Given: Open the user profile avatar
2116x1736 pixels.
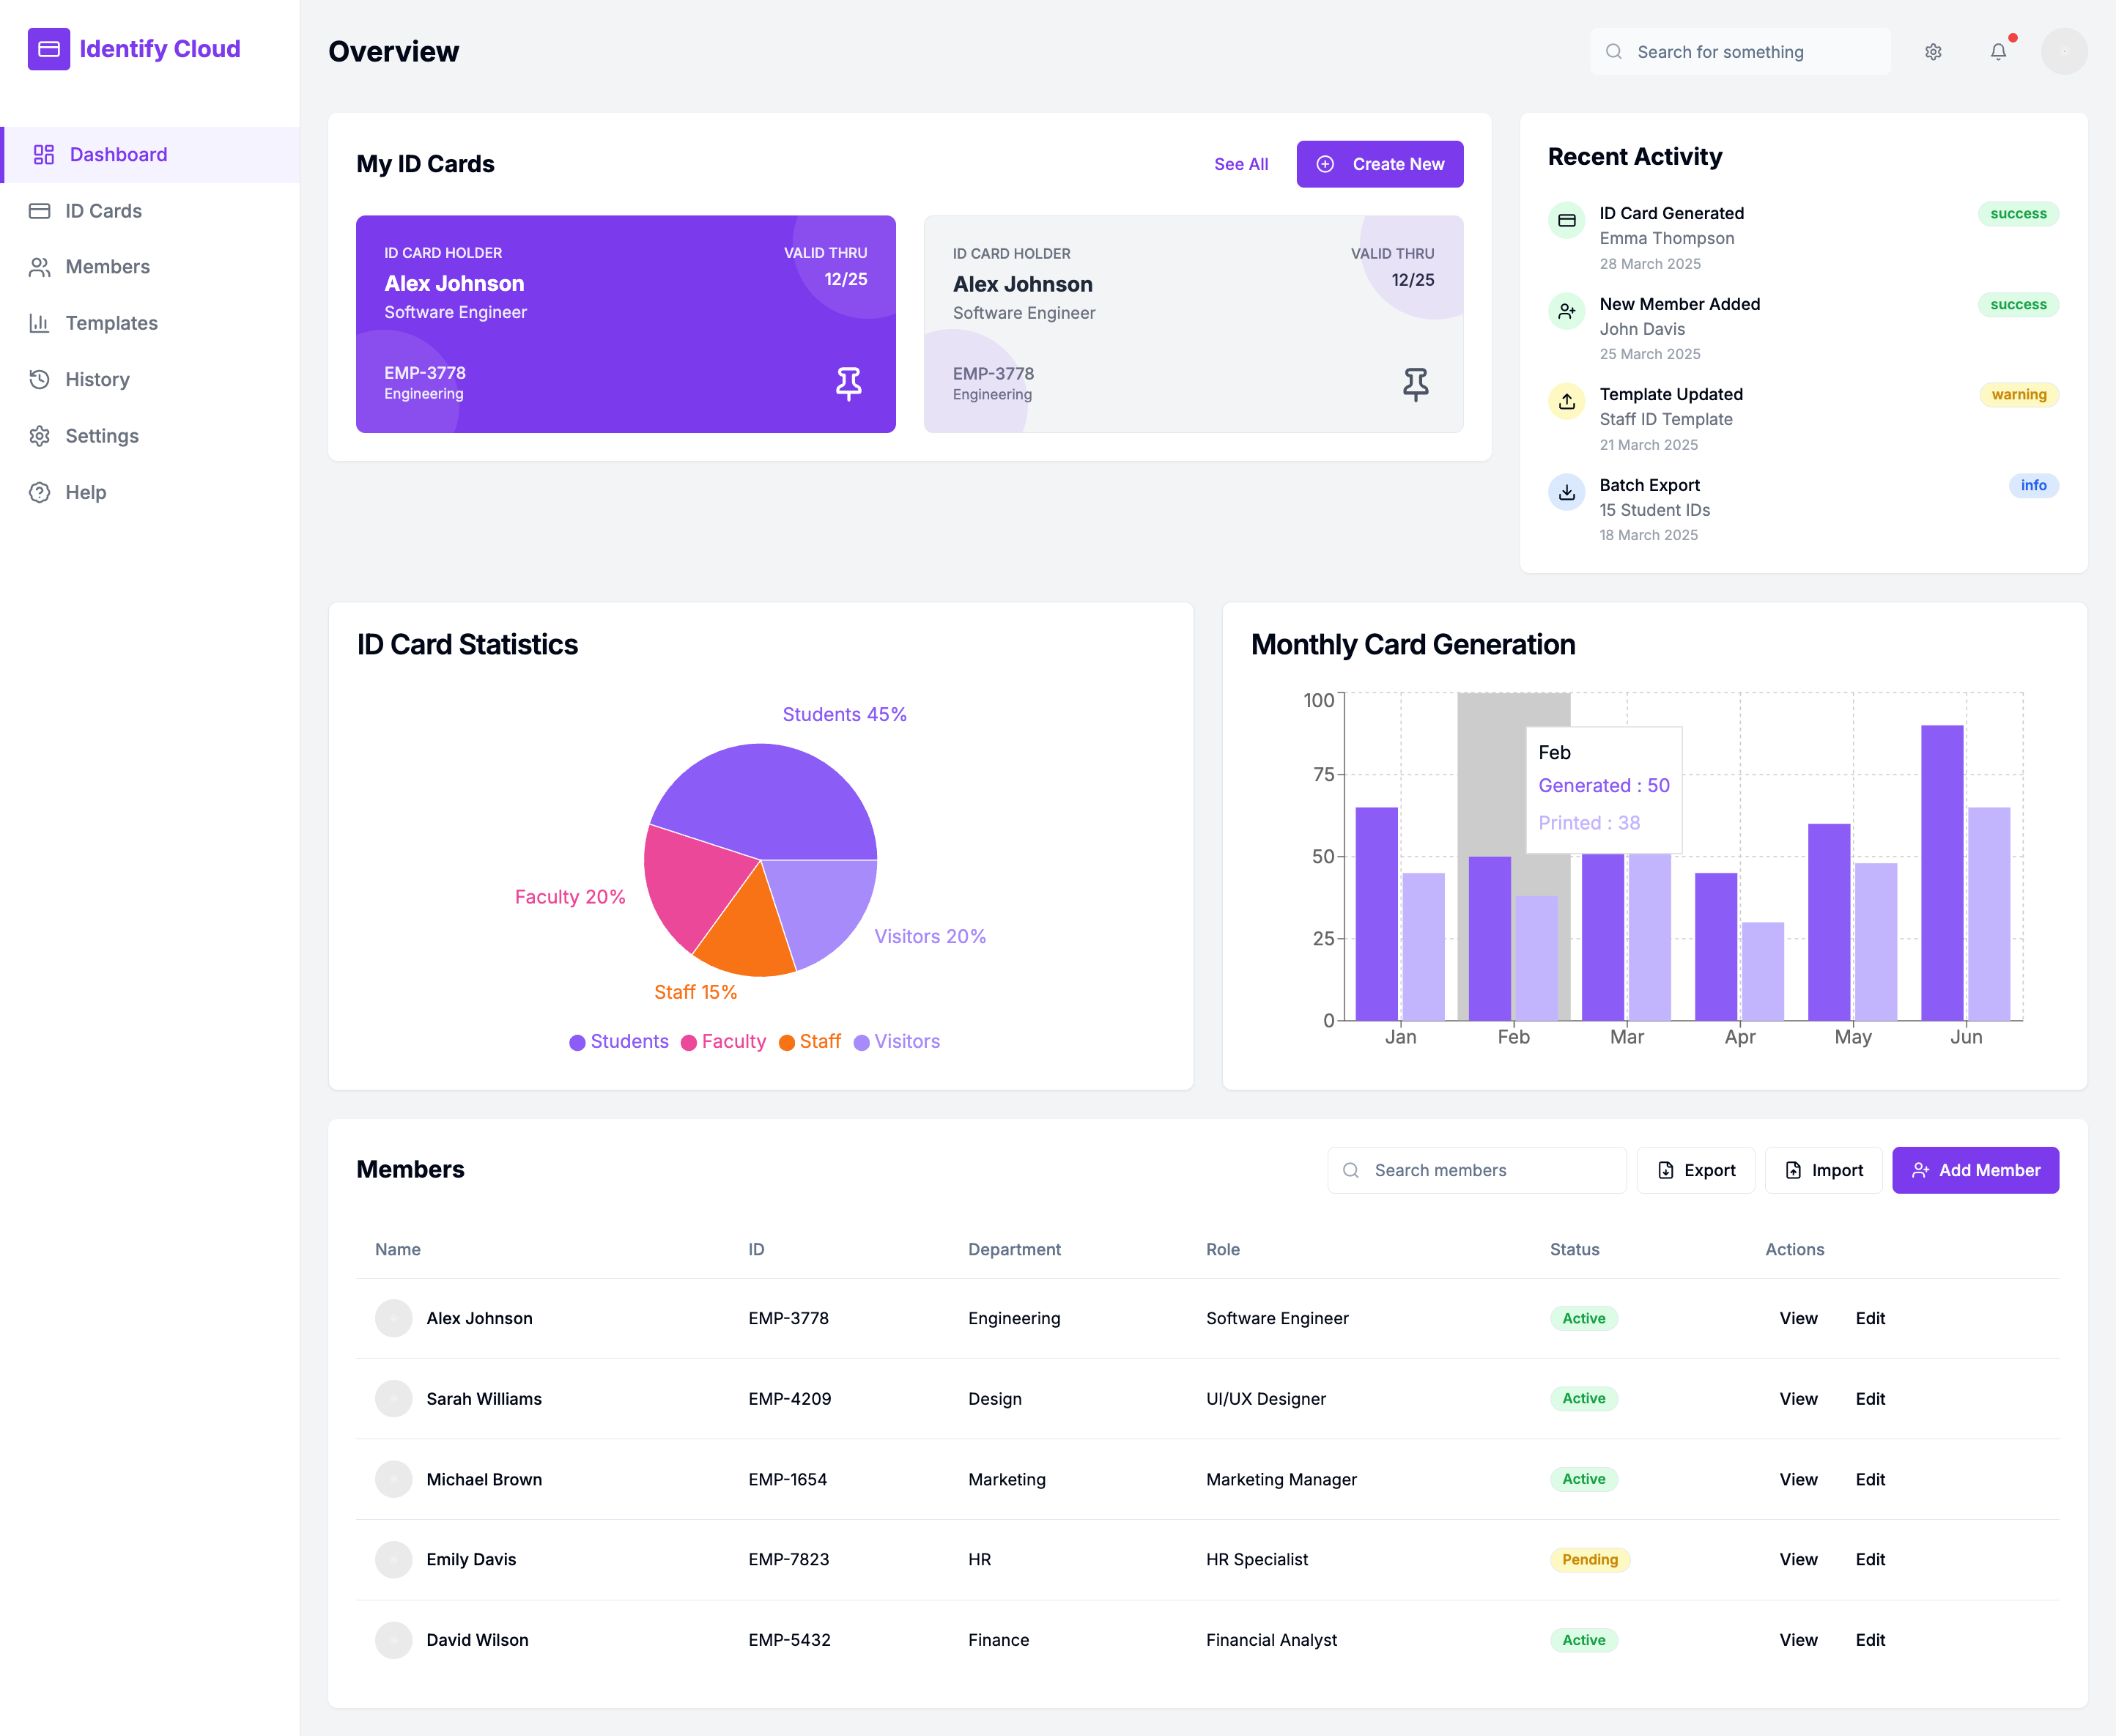Looking at the screenshot, I should click(x=2063, y=52).
